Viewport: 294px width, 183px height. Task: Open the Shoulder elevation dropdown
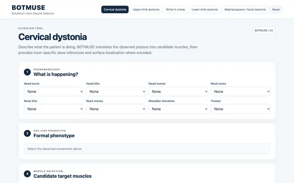click(178, 109)
